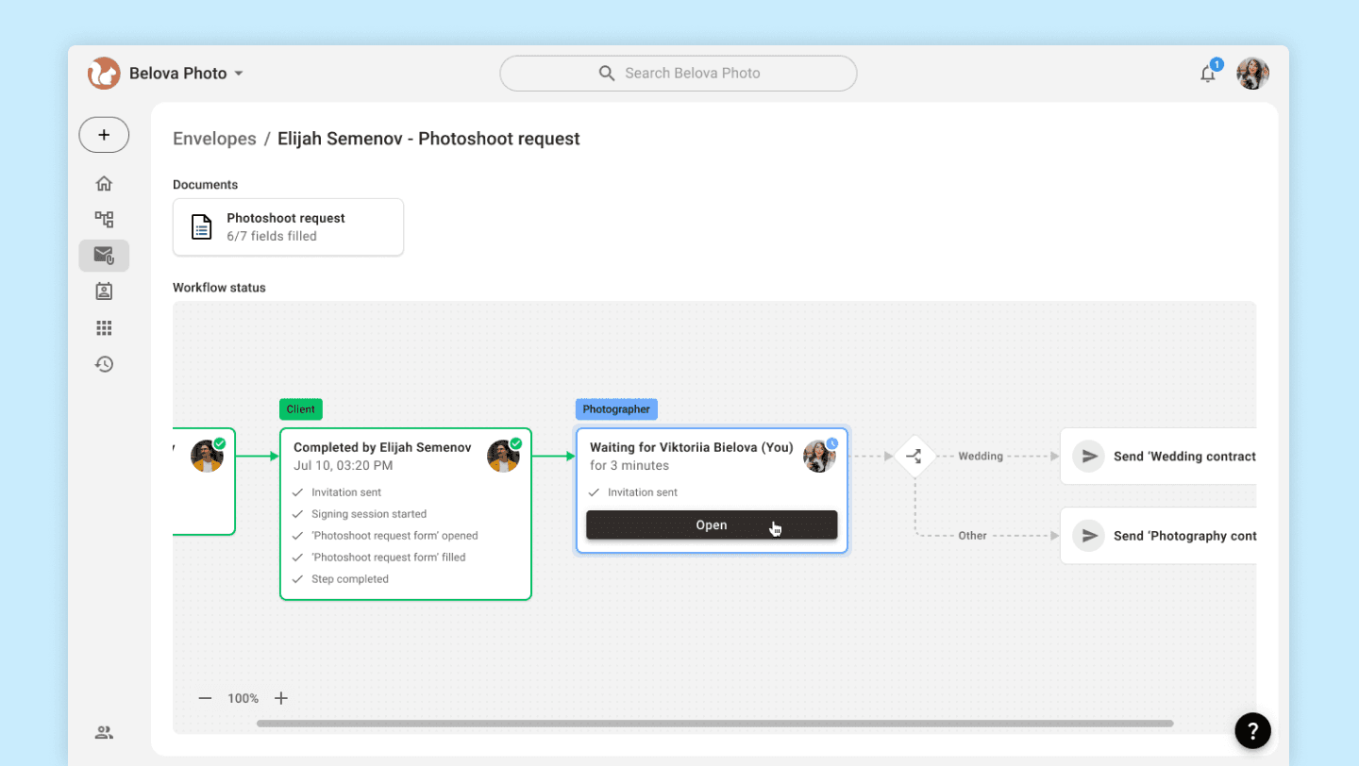Open the notifications bell

coord(1208,74)
